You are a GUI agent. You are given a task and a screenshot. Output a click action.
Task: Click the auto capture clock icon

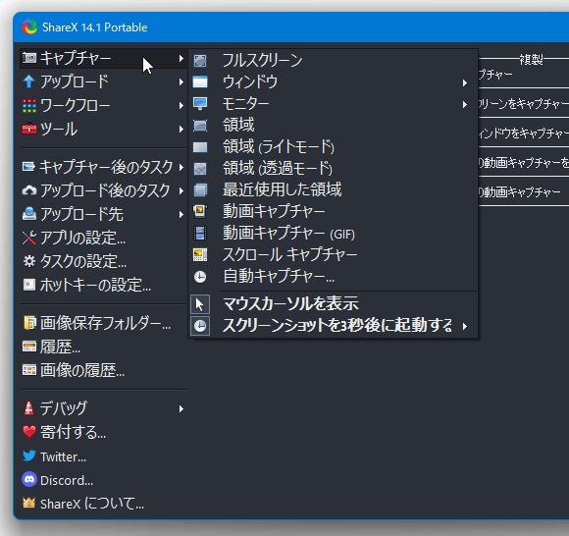coord(200,277)
